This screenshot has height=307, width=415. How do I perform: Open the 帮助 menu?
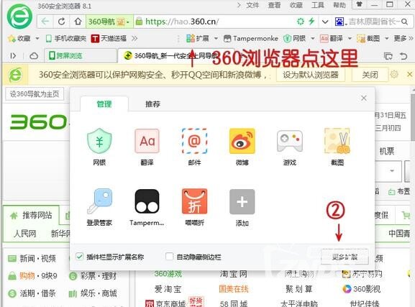tap(339, 5)
